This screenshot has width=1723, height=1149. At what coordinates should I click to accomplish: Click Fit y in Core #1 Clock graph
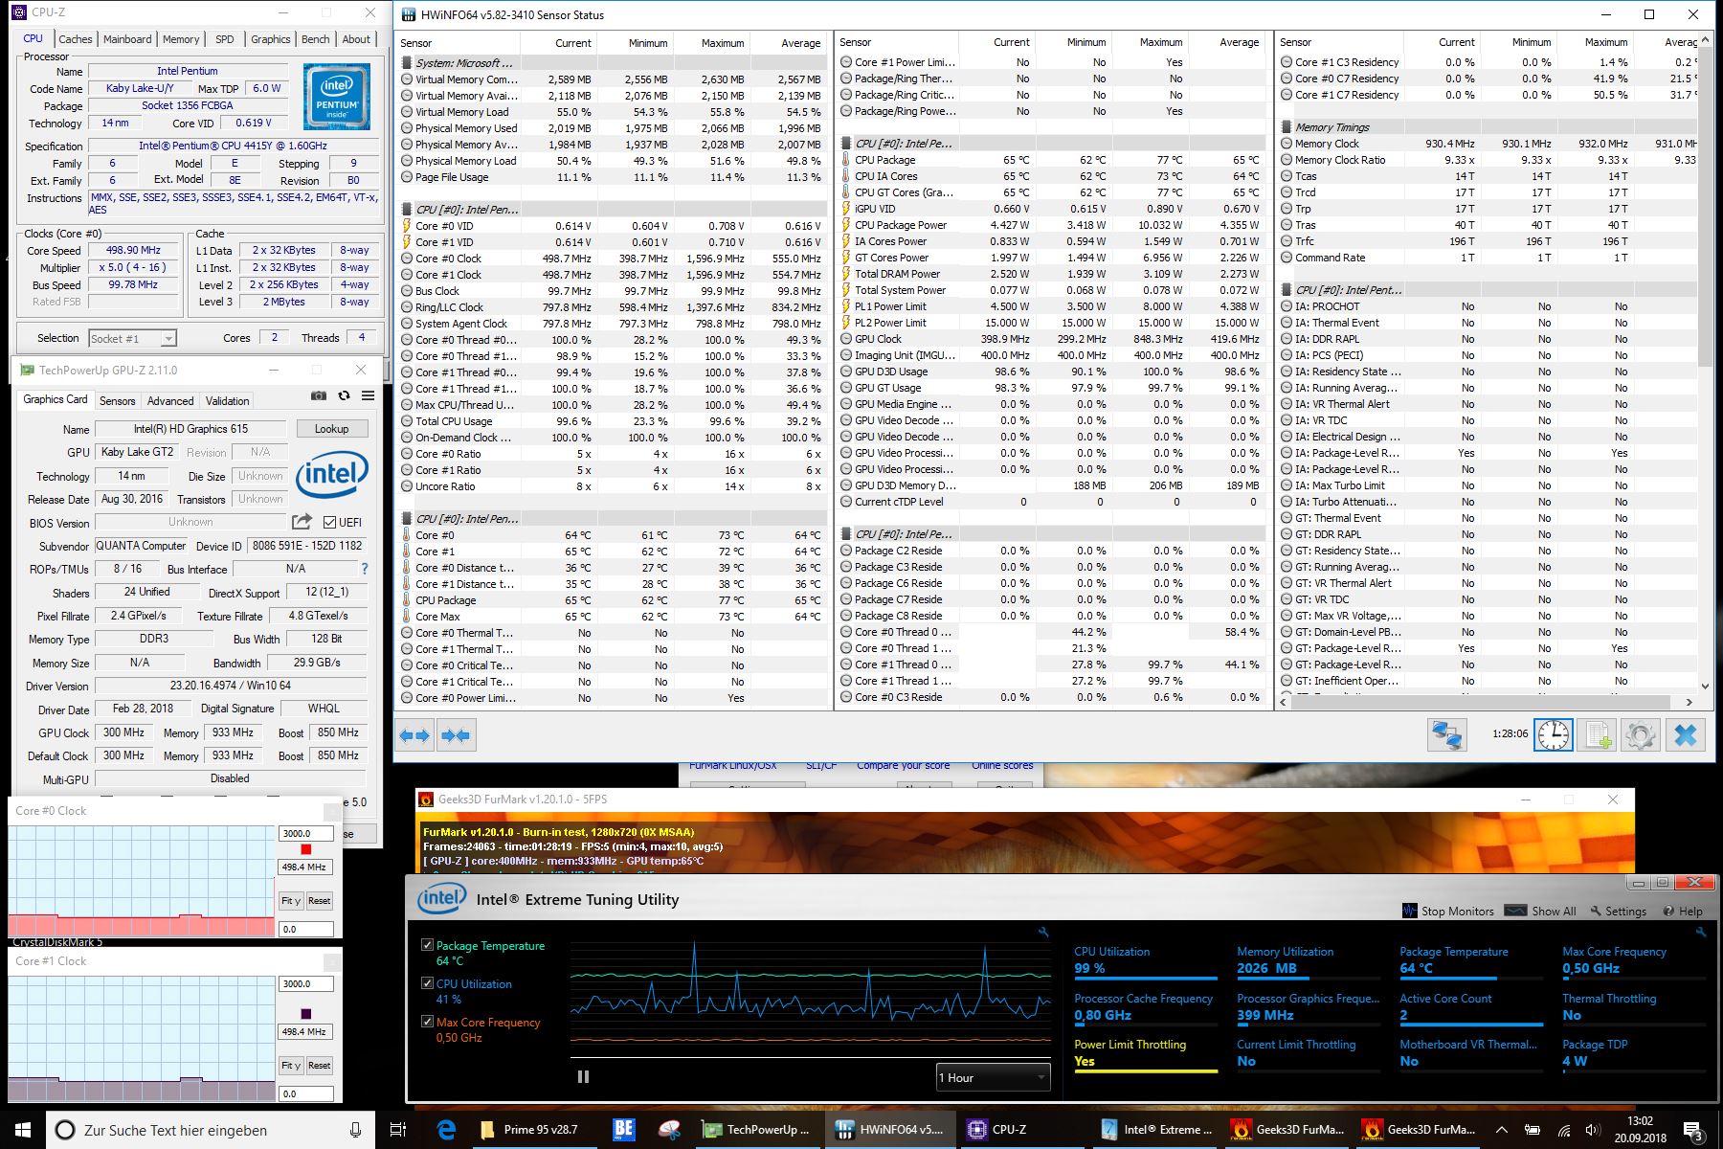(291, 1065)
